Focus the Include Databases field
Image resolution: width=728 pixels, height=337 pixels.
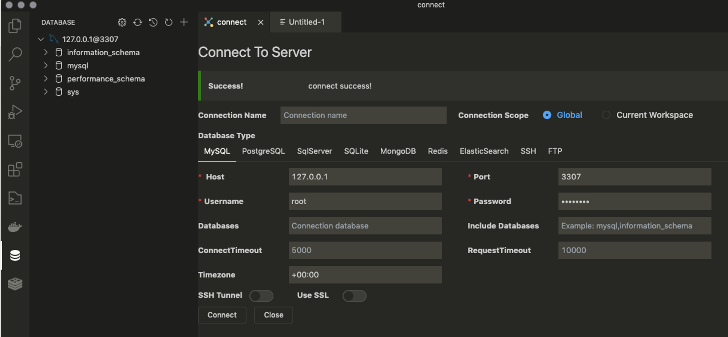click(635, 226)
